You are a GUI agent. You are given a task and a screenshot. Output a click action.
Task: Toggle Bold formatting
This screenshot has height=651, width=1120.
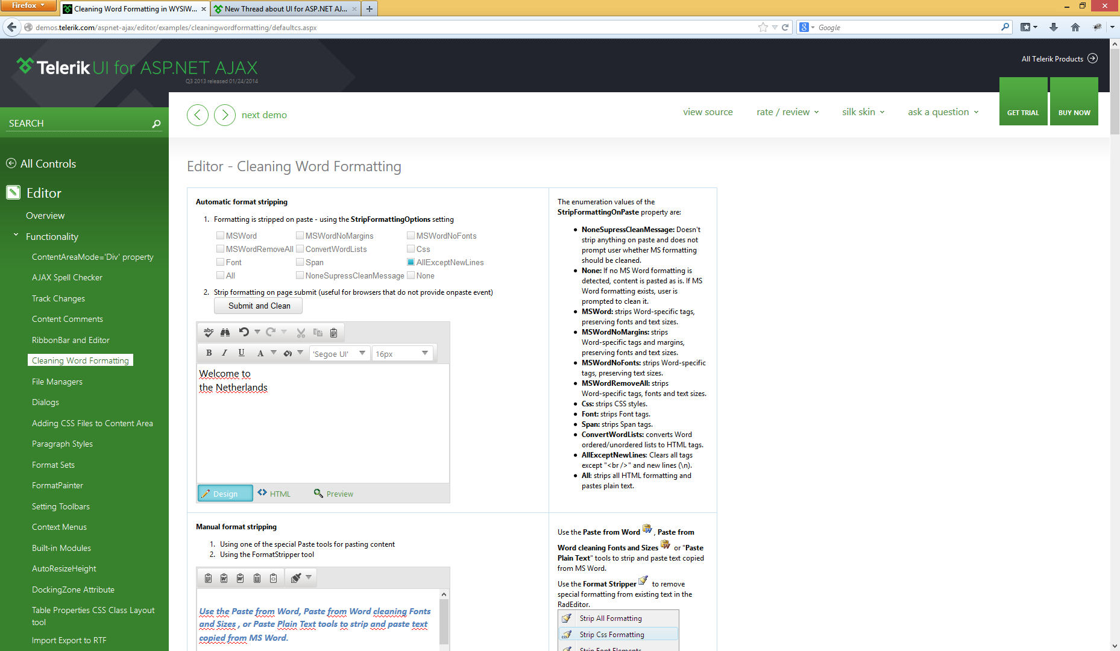[209, 353]
